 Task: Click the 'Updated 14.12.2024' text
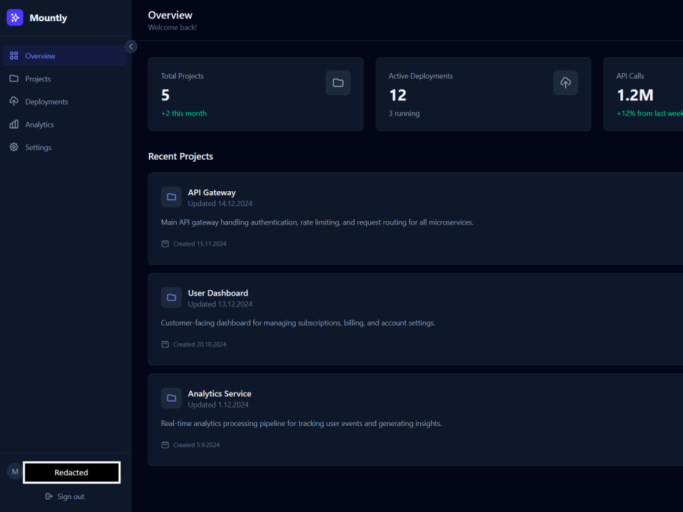pyautogui.click(x=220, y=203)
